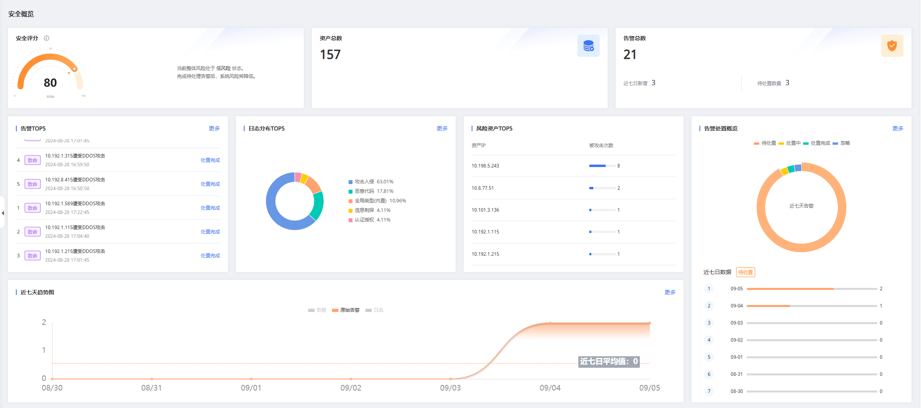Click 处置完成 for 10.192.1.589 alert

[210, 208]
